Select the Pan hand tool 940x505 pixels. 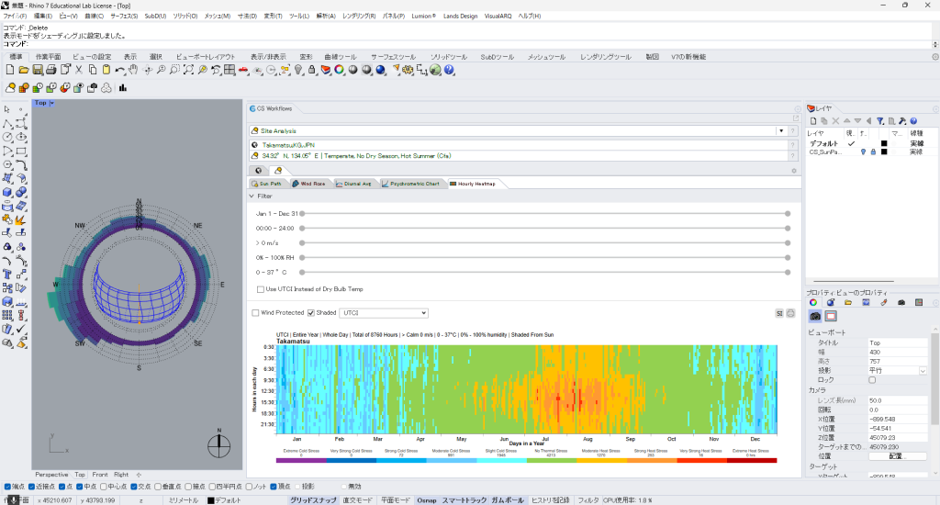click(134, 70)
